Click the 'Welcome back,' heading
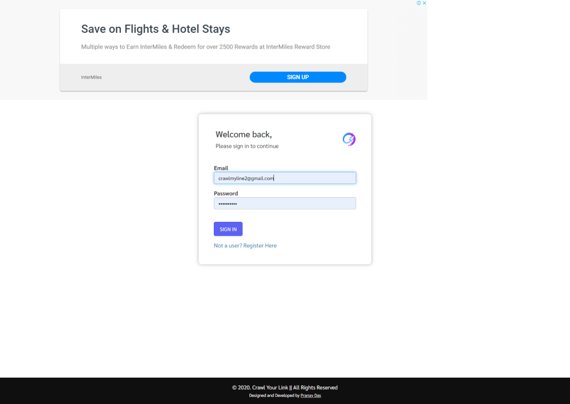Viewport: 570px width, 404px height. click(x=243, y=134)
